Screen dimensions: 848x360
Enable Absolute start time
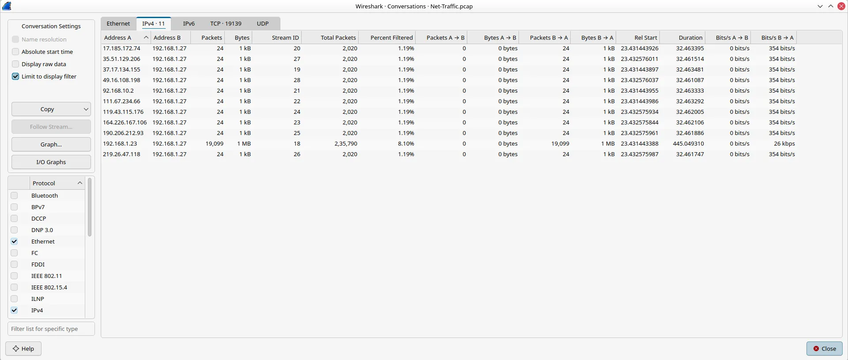[15, 52]
